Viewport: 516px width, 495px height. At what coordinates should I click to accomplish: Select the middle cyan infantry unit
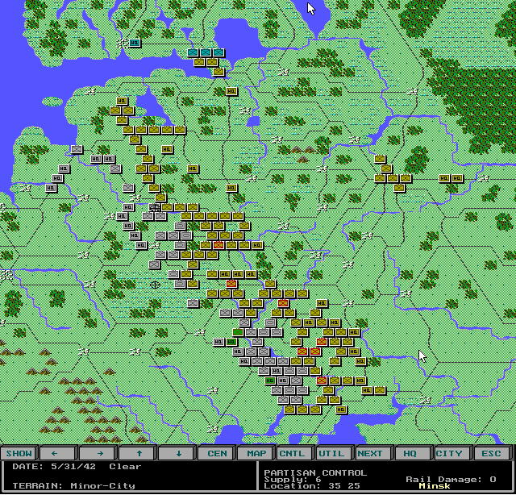point(206,52)
